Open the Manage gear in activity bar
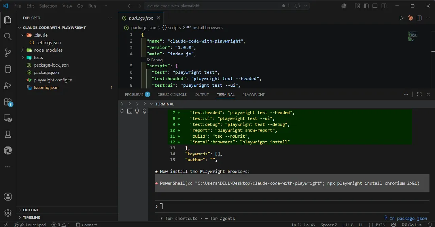Image resolution: width=435 pixels, height=227 pixels. coord(8,213)
